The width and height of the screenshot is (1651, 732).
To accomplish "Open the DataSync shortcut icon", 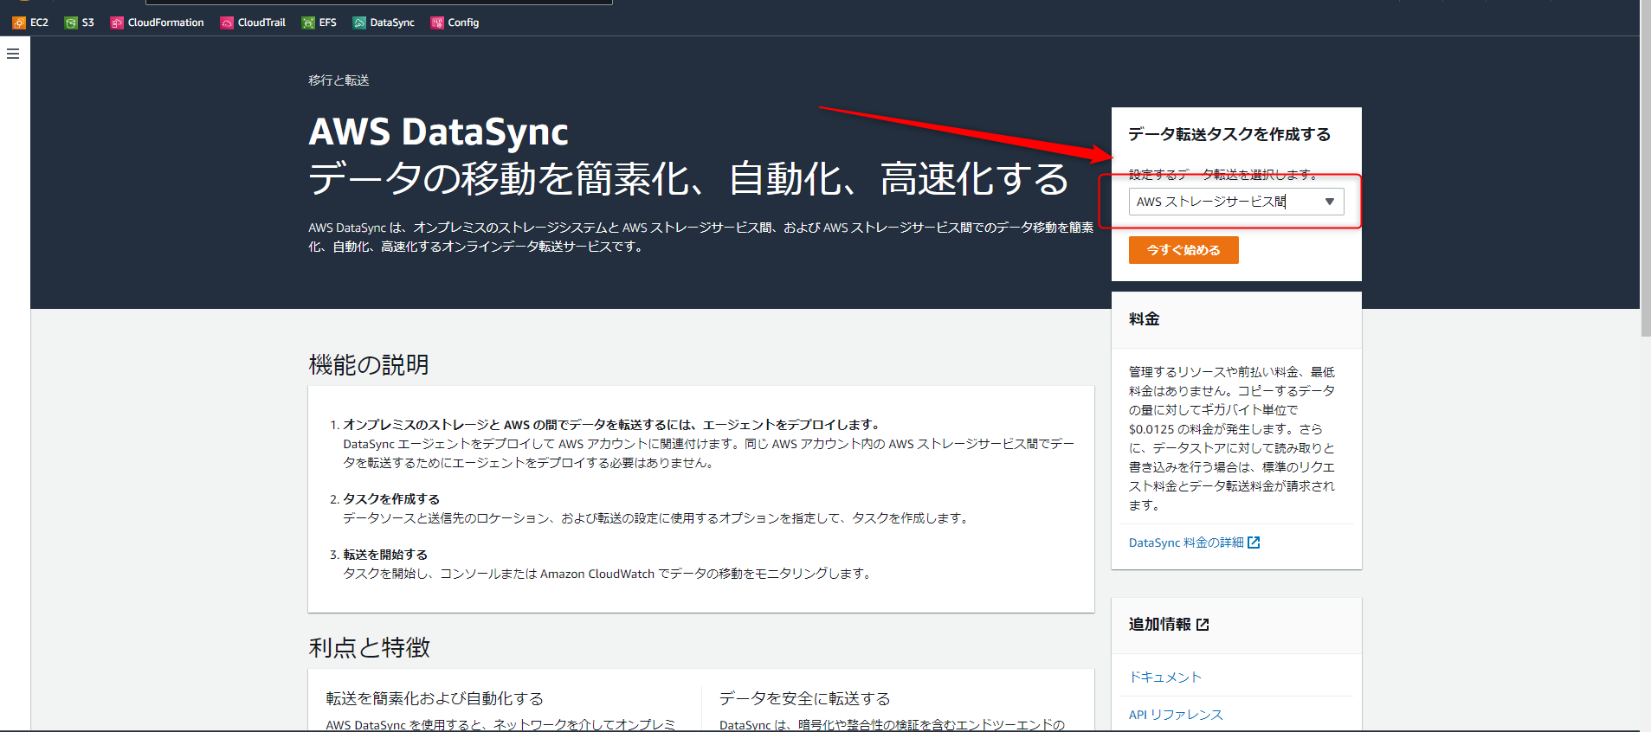I will (x=359, y=22).
